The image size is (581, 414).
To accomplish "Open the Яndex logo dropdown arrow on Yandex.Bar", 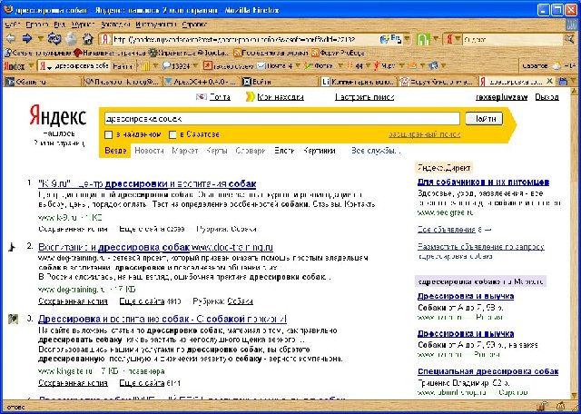I will pos(31,66).
